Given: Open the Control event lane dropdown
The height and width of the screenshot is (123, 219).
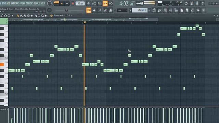Looking at the screenshot, I should [x=3, y=109].
